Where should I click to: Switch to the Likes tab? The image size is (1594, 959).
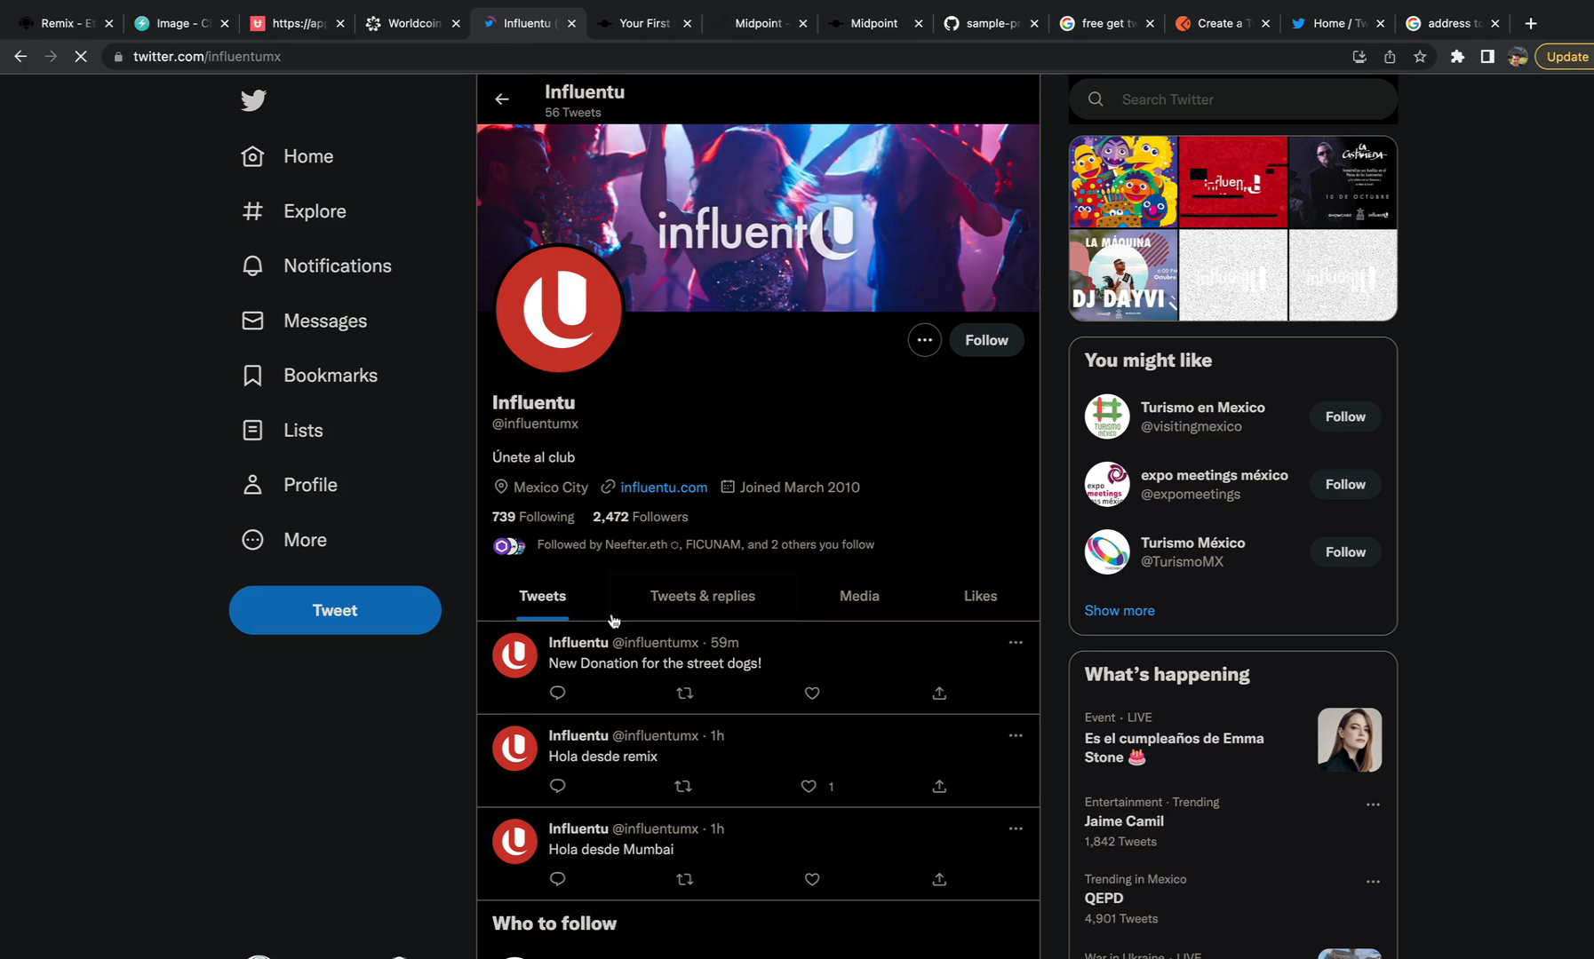point(980,596)
